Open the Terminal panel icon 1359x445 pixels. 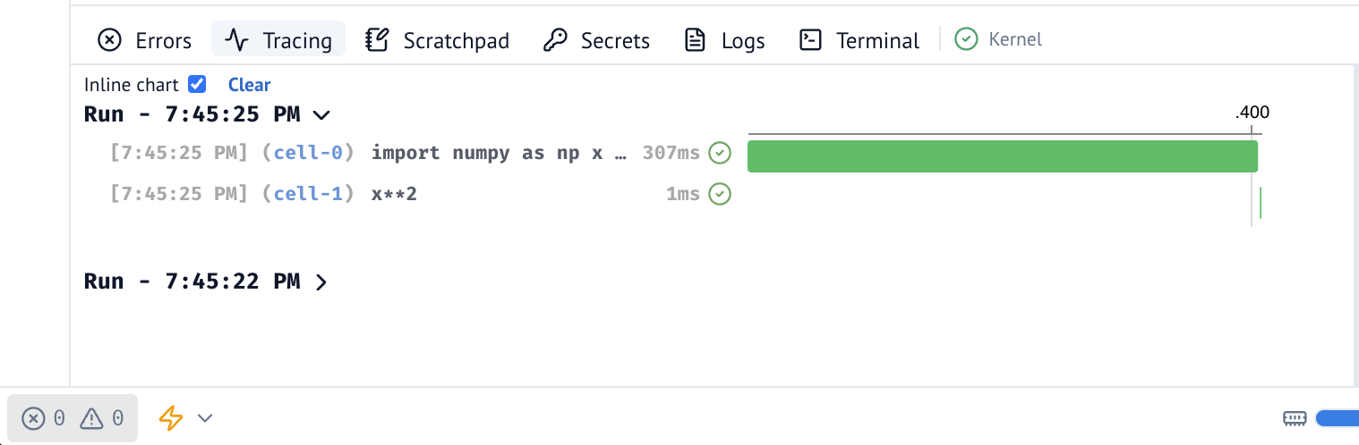pos(810,40)
